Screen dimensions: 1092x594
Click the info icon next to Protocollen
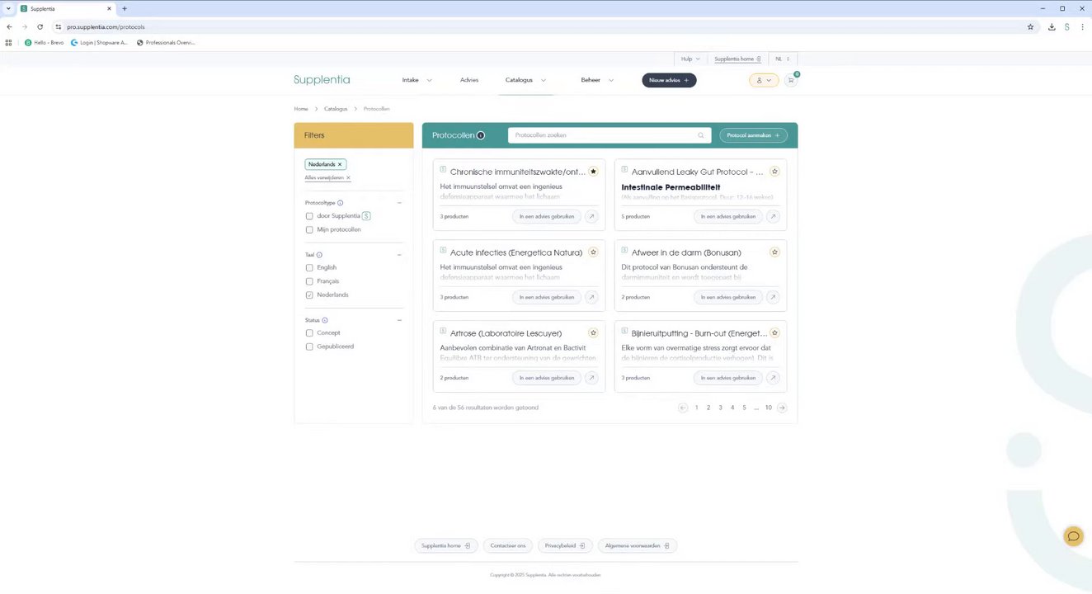(x=481, y=135)
